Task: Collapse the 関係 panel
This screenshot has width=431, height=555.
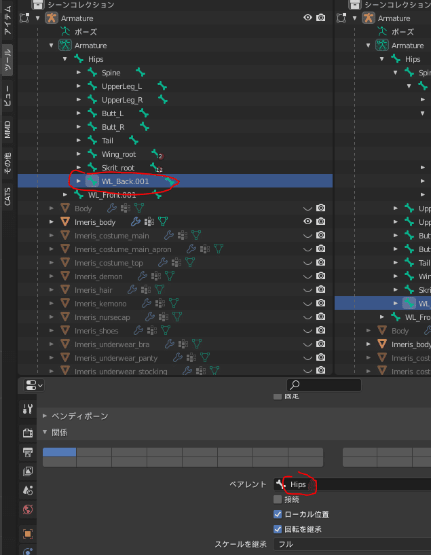Action: (x=45, y=433)
